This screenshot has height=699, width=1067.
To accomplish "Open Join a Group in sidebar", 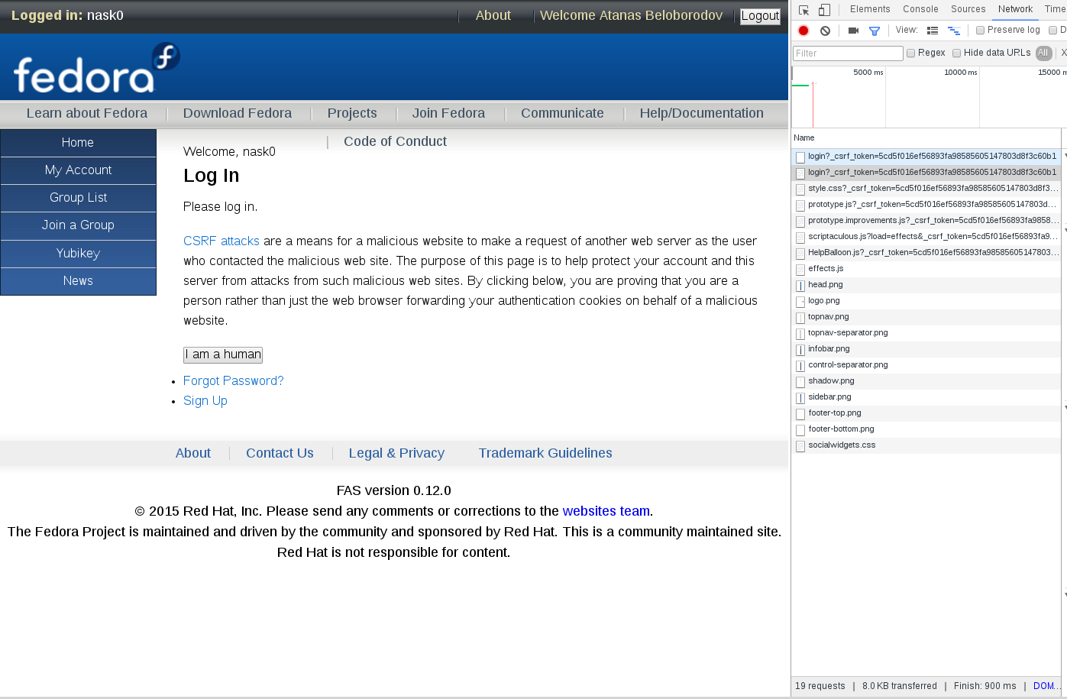I will 78,225.
